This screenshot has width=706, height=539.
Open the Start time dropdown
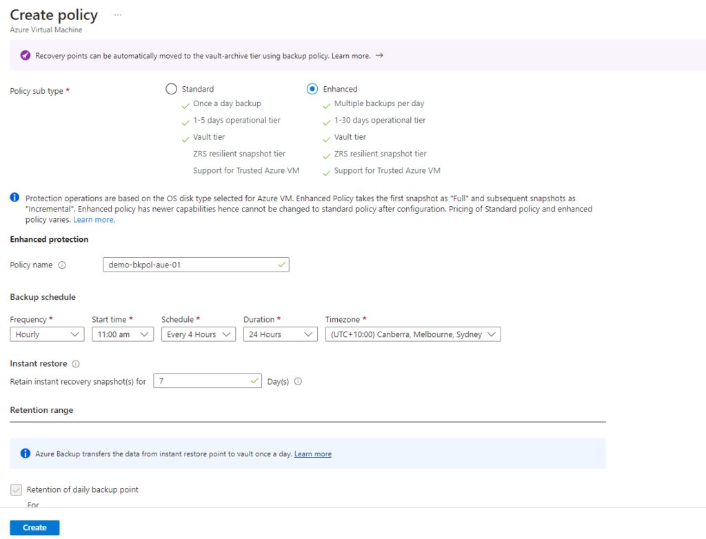[122, 334]
